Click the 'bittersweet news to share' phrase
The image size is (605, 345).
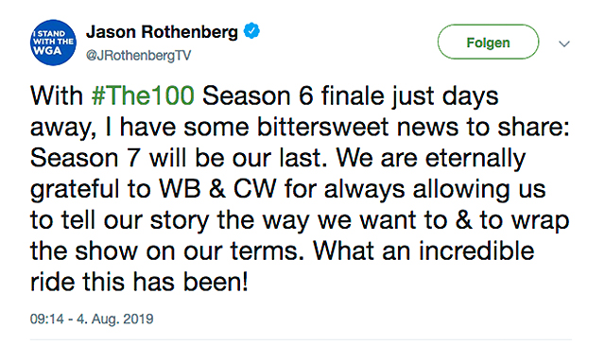point(413,127)
